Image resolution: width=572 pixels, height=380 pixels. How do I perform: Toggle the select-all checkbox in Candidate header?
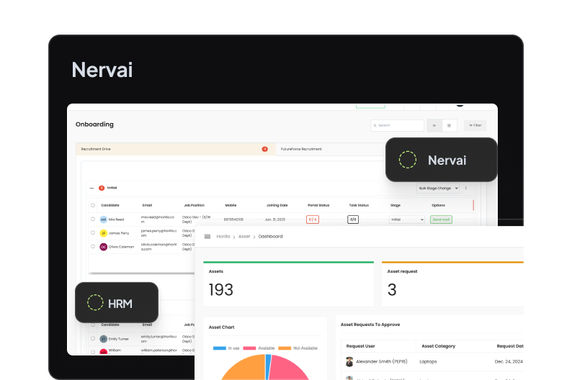(x=92, y=205)
